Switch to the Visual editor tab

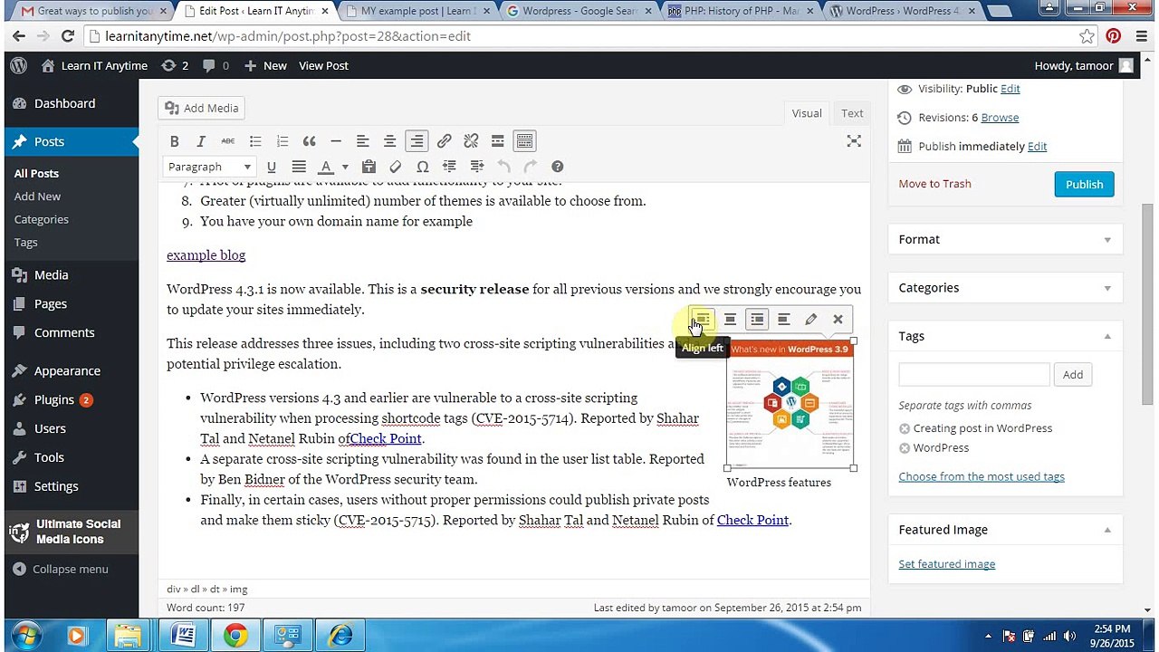[807, 113]
